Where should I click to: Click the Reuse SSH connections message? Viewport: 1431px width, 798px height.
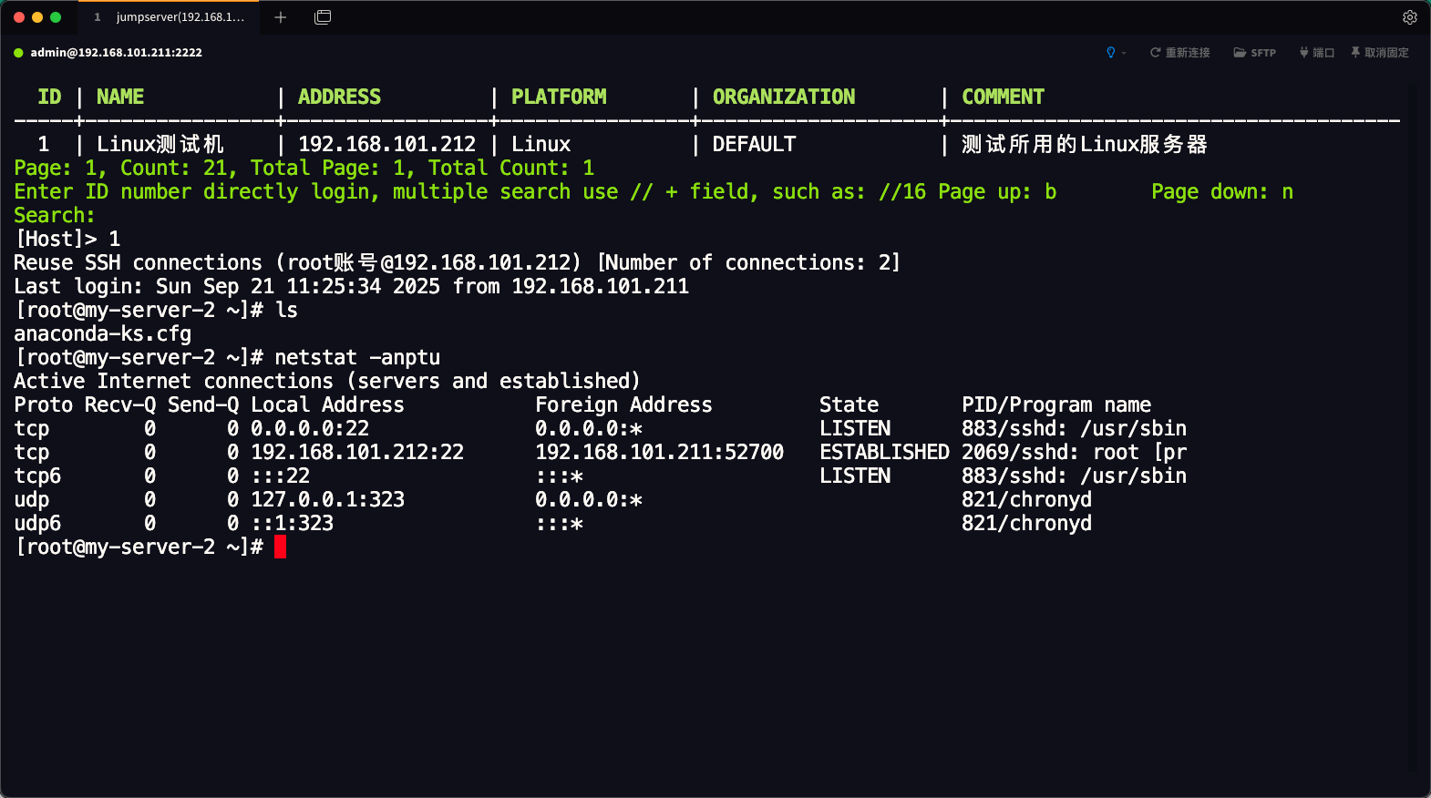tap(457, 262)
